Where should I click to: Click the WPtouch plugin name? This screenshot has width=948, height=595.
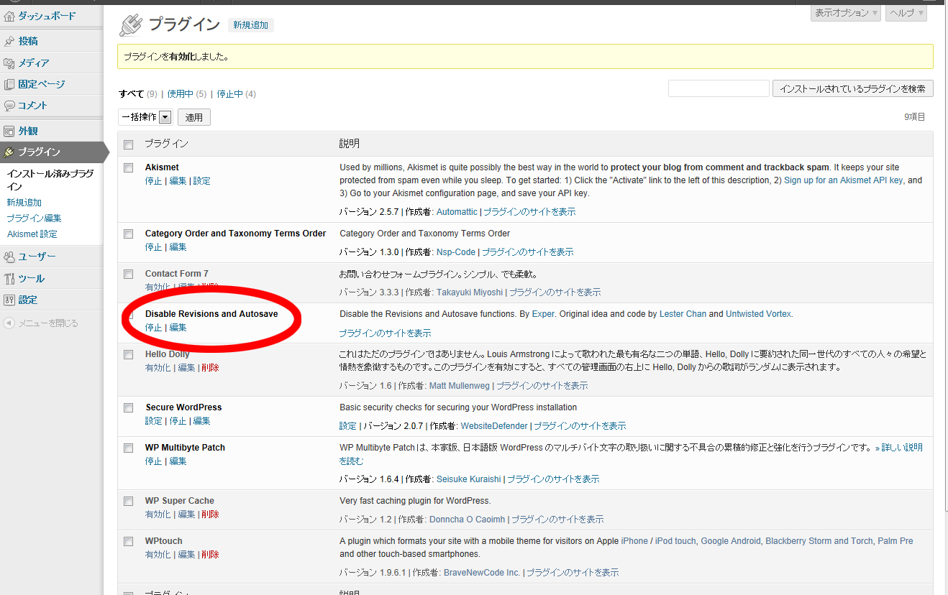coord(164,541)
